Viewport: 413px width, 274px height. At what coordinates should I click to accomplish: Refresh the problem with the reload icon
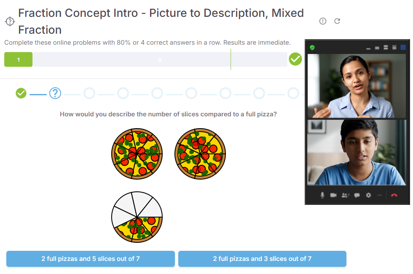(x=337, y=21)
